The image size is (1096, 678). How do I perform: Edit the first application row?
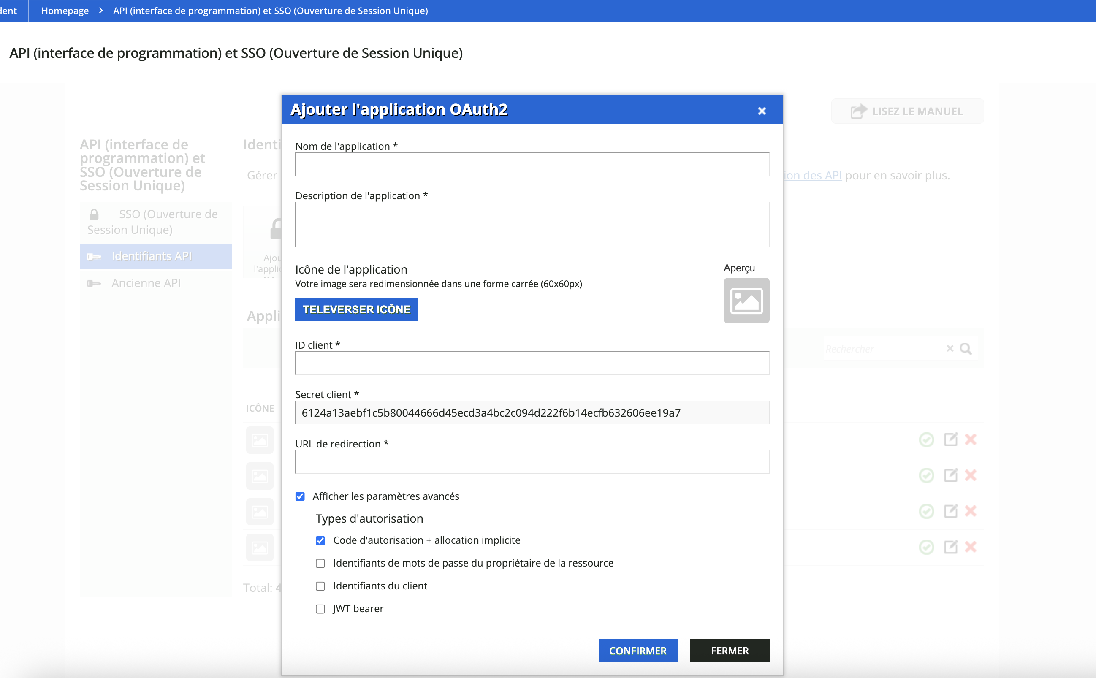click(950, 439)
